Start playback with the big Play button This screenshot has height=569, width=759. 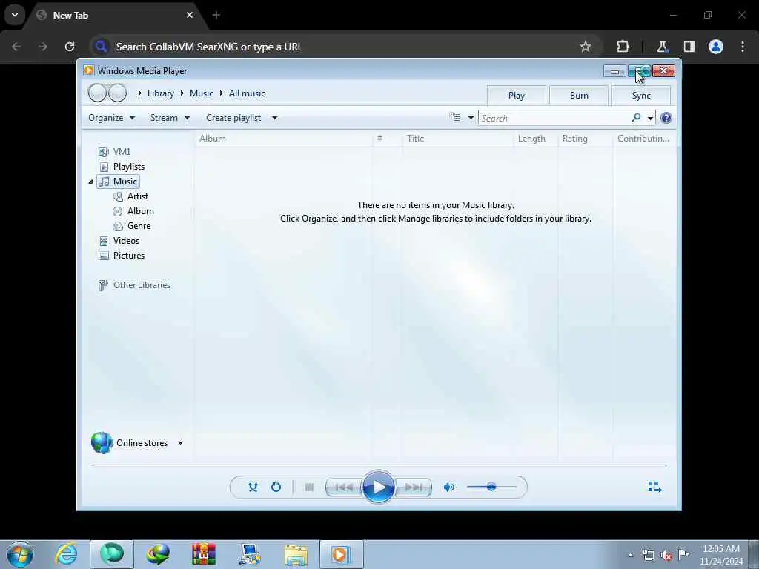pos(379,487)
